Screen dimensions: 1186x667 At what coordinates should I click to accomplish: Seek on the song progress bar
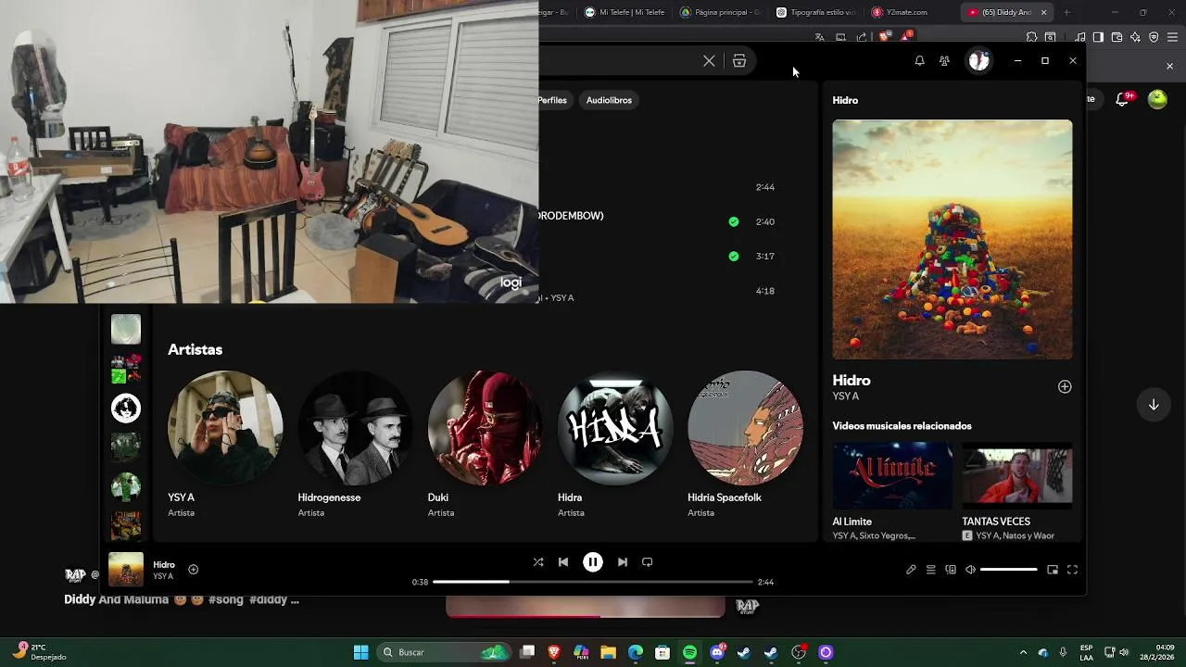click(593, 582)
